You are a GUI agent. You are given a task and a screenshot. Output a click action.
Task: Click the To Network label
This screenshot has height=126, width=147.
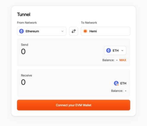click(x=89, y=23)
